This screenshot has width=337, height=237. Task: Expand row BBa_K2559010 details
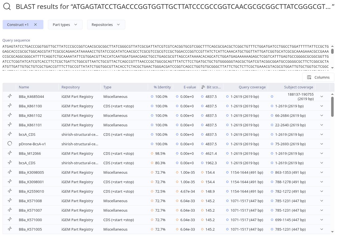pyautogui.click(x=322, y=191)
